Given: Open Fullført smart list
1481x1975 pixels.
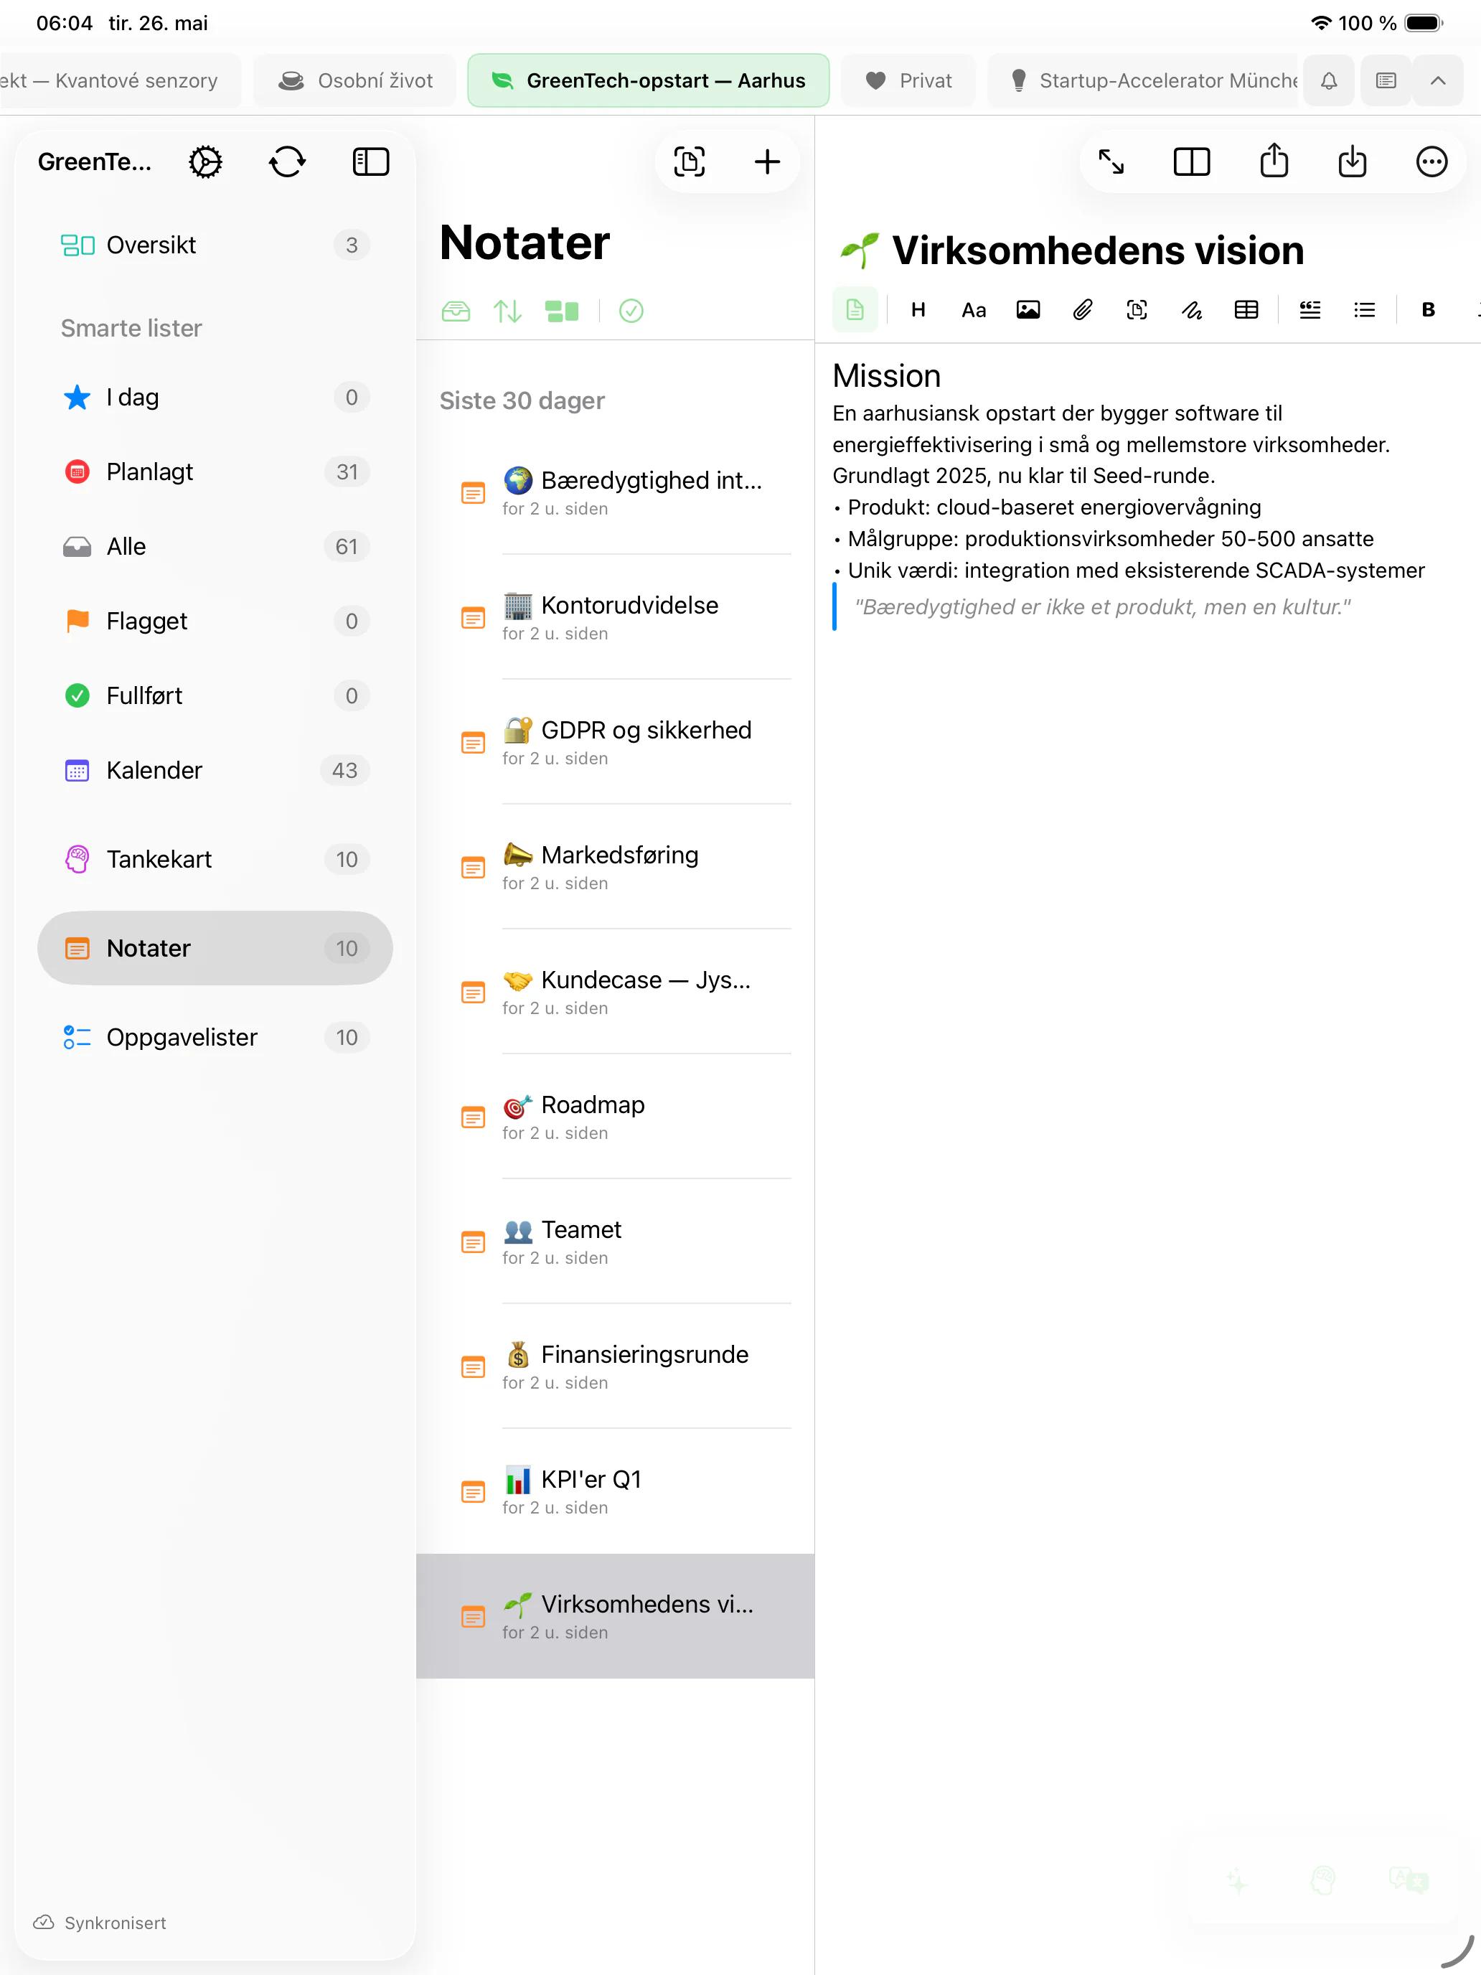Looking at the screenshot, I should tap(215, 695).
